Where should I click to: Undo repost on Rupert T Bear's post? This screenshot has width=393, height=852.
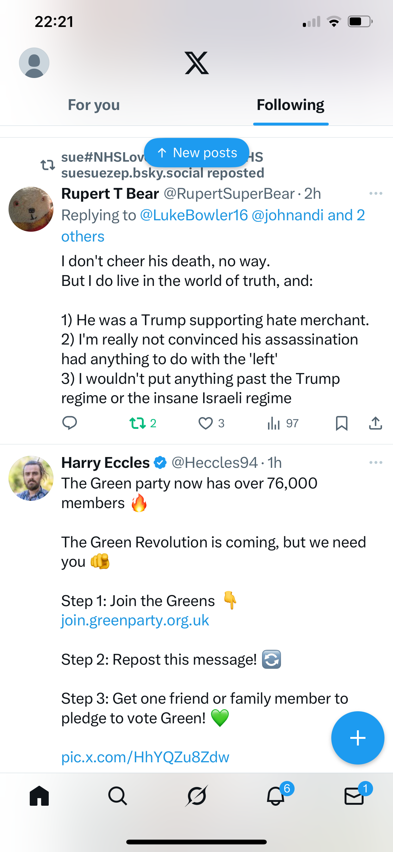click(138, 423)
